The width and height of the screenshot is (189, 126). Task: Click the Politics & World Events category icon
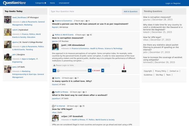[53, 35]
